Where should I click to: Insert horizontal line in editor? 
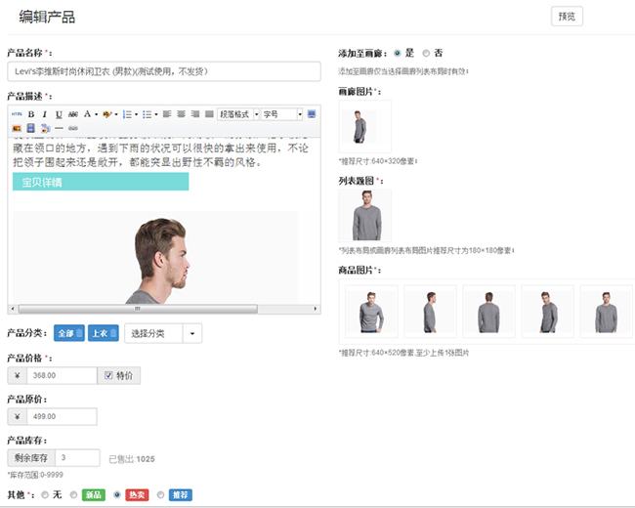coord(59,128)
